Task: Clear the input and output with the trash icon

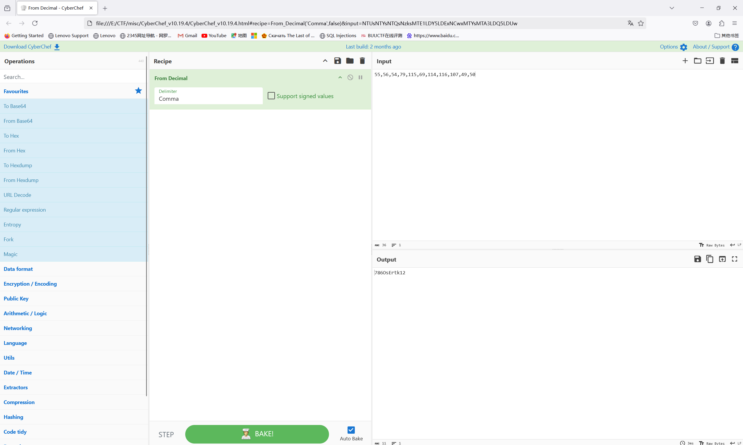Action: (722, 61)
